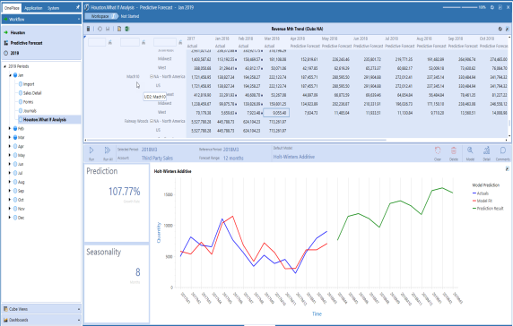Collapse NA - North America under Fairway Woods
The width and height of the screenshot is (513, 326).
point(152,121)
